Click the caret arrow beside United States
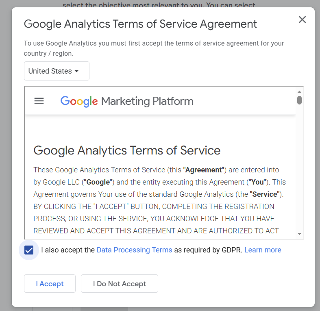This screenshot has height=311, width=320. tap(76, 71)
